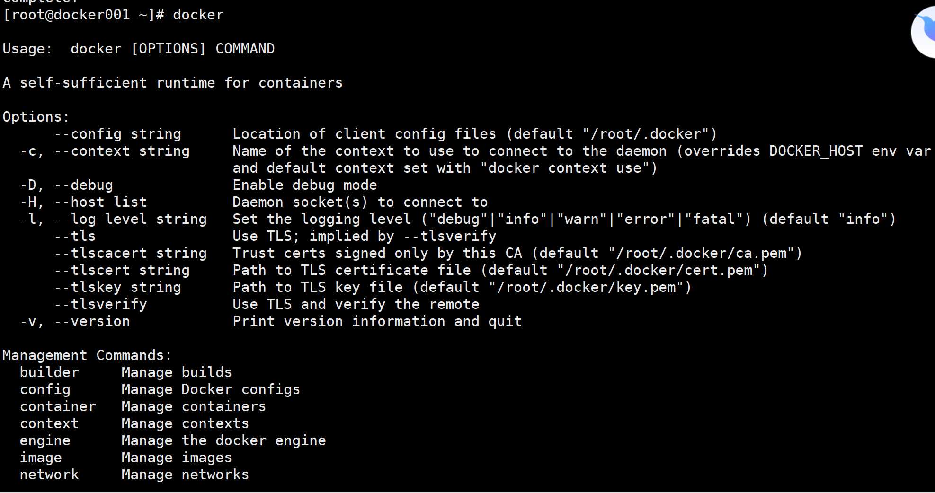Click the --context string option
Image resolution: width=935 pixels, height=493 pixels.
(x=122, y=151)
